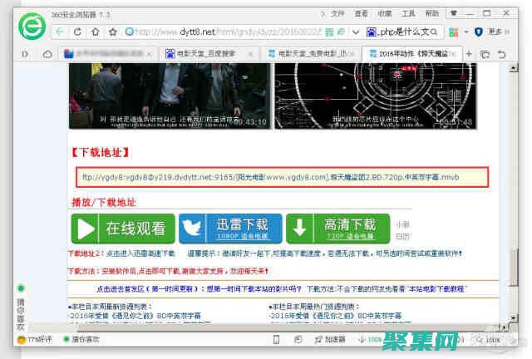Click the vertical scrollbar up arrow
The image size is (532, 359).
click(x=514, y=68)
